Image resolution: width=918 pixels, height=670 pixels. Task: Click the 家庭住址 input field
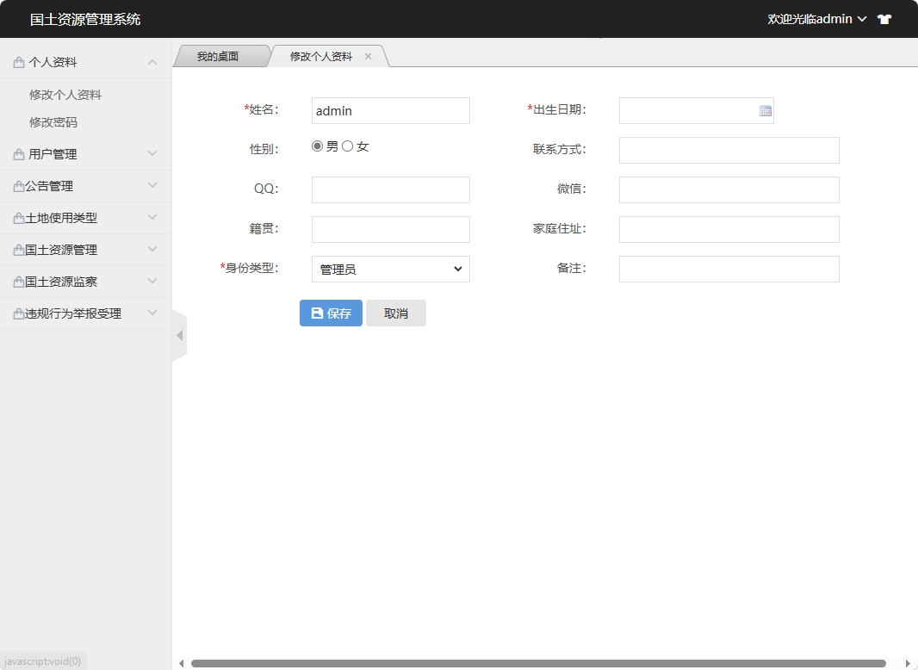coord(729,229)
